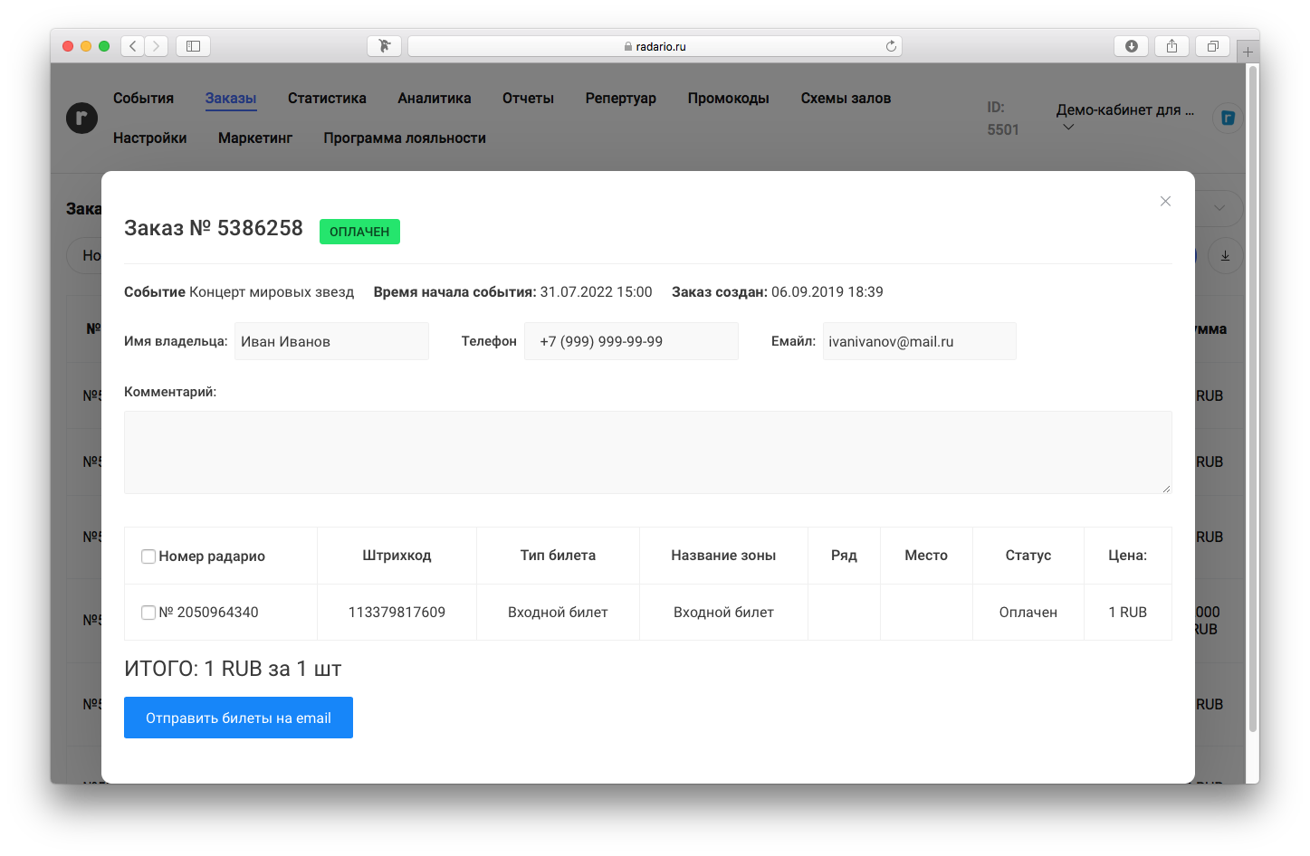This screenshot has height=856, width=1310.
Task: Open the Маркетинг menu item
Action: tap(255, 138)
